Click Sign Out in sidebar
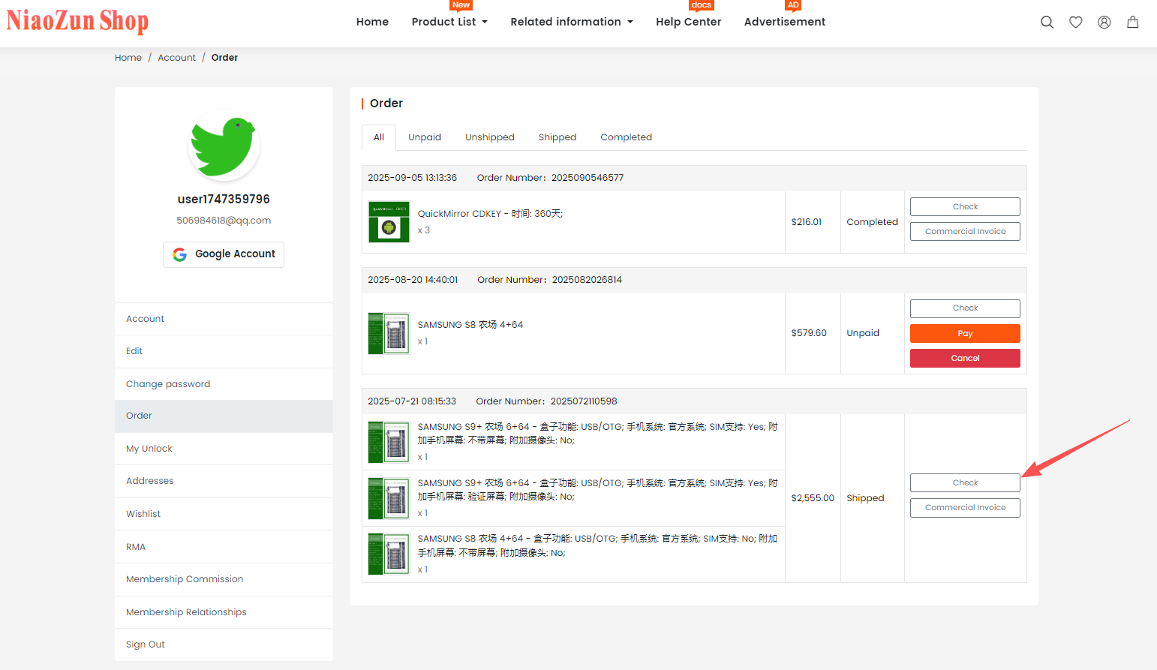The width and height of the screenshot is (1157, 670). [146, 644]
